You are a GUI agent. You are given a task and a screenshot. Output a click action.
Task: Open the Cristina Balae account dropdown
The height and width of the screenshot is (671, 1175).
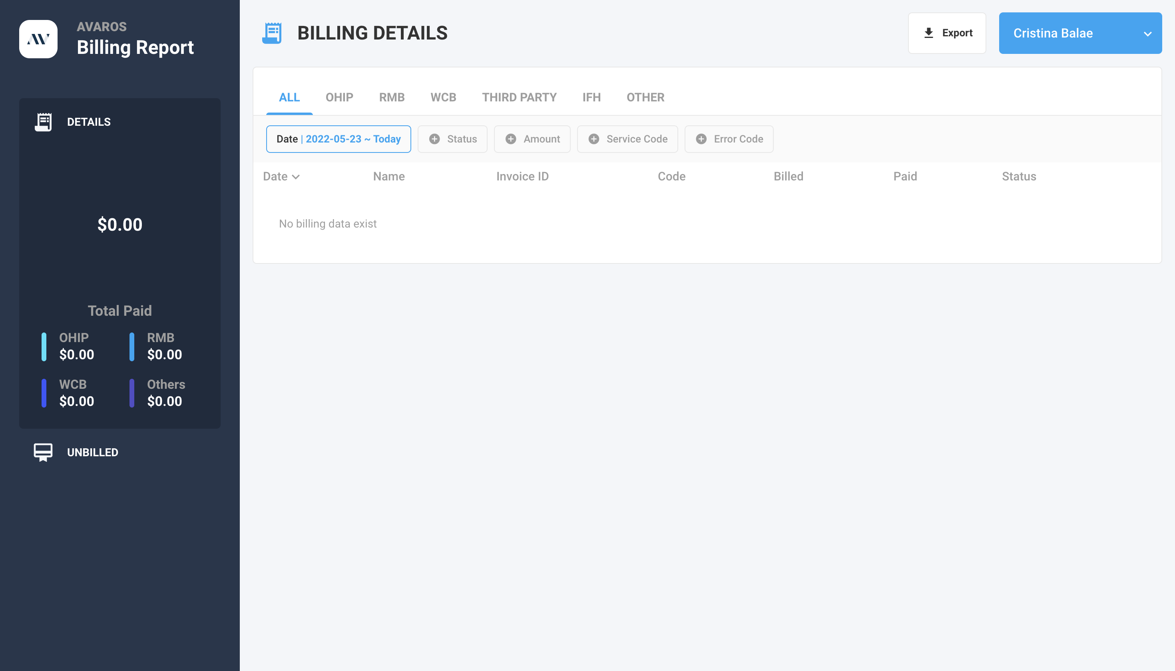[x=1147, y=33]
